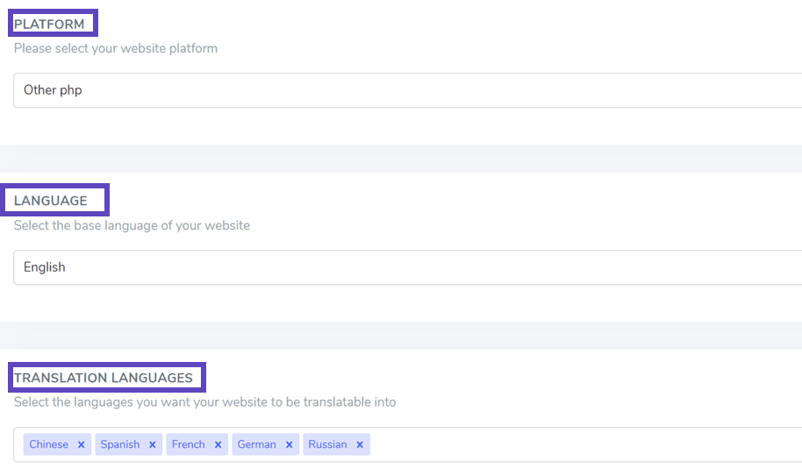Remove the French language tag

(x=218, y=445)
